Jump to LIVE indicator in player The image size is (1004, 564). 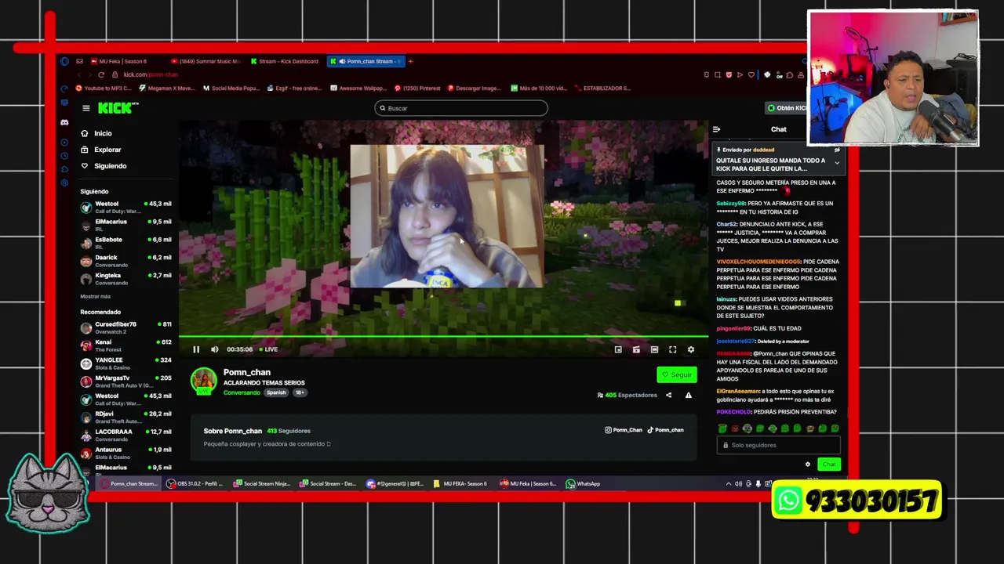[x=268, y=349]
